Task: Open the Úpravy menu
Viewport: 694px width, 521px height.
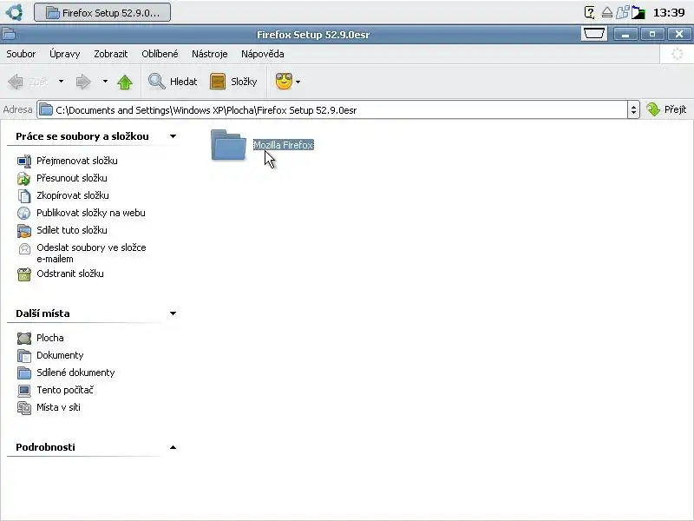Action: 64,54
